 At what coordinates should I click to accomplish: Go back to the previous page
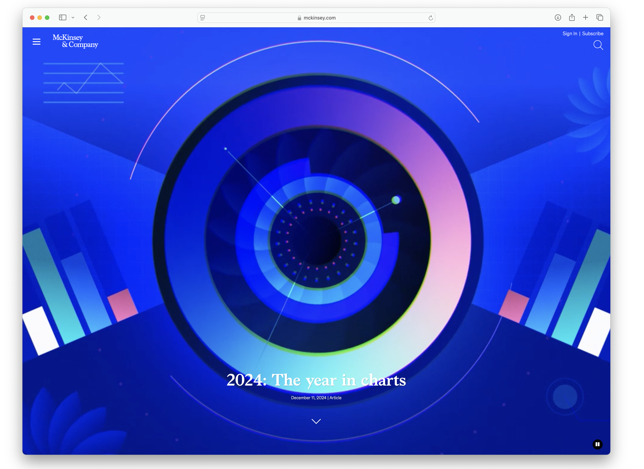point(86,17)
